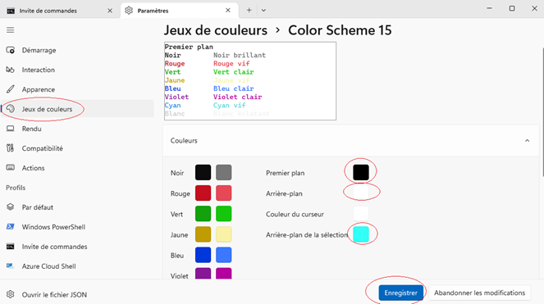This screenshot has width=544, height=304.
Task: Open Rendu settings icon
Action: (11, 129)
